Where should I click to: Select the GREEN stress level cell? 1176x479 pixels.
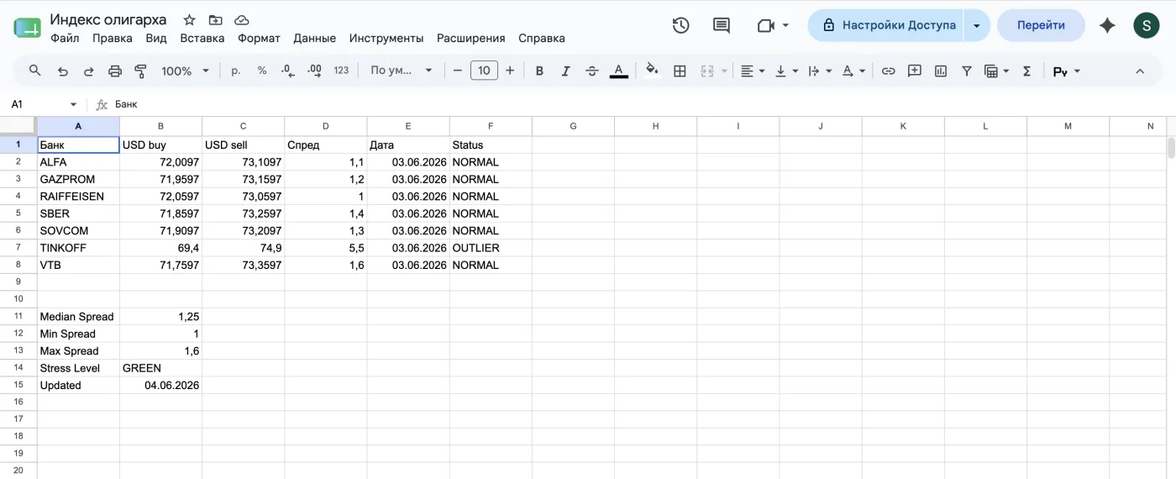[x=160, y=368]
